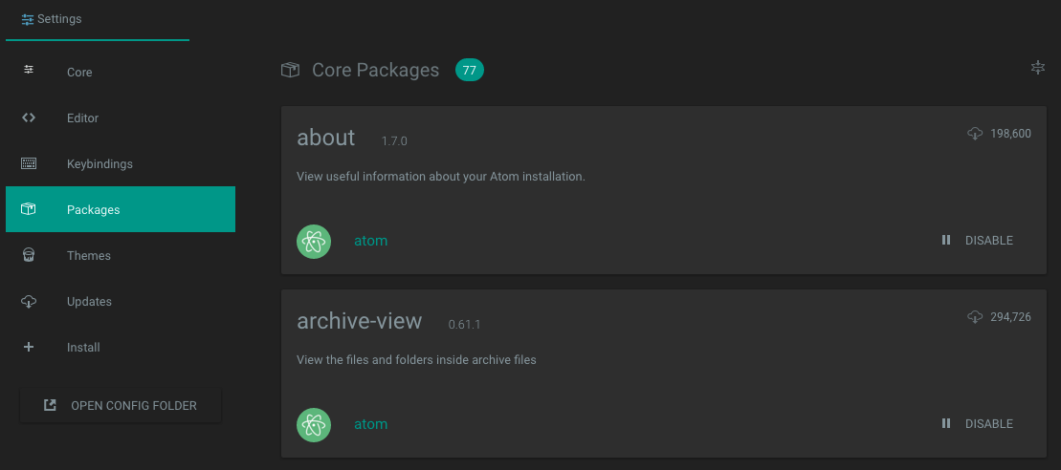1061x470 pixels.
Task: Click the atom avatar on about card
Action: 314,241
